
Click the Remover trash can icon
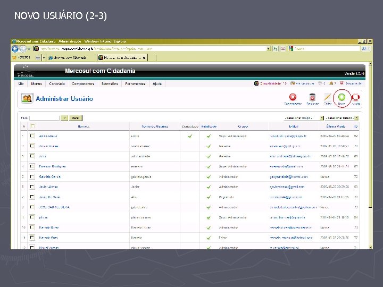coord(312,97)
